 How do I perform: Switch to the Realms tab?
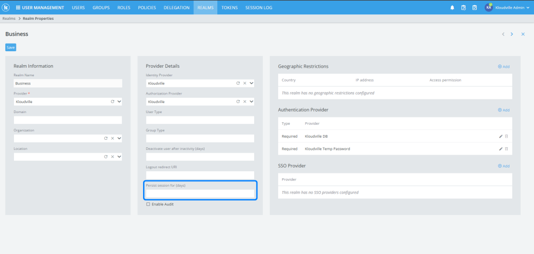click(206, 7)
